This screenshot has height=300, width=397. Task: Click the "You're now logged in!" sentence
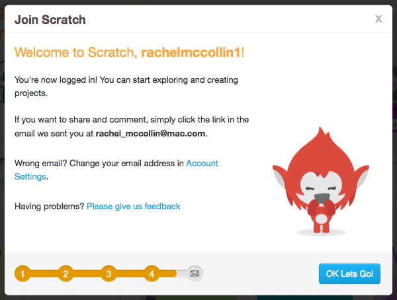pyautogui.click(x=56, y=80)
